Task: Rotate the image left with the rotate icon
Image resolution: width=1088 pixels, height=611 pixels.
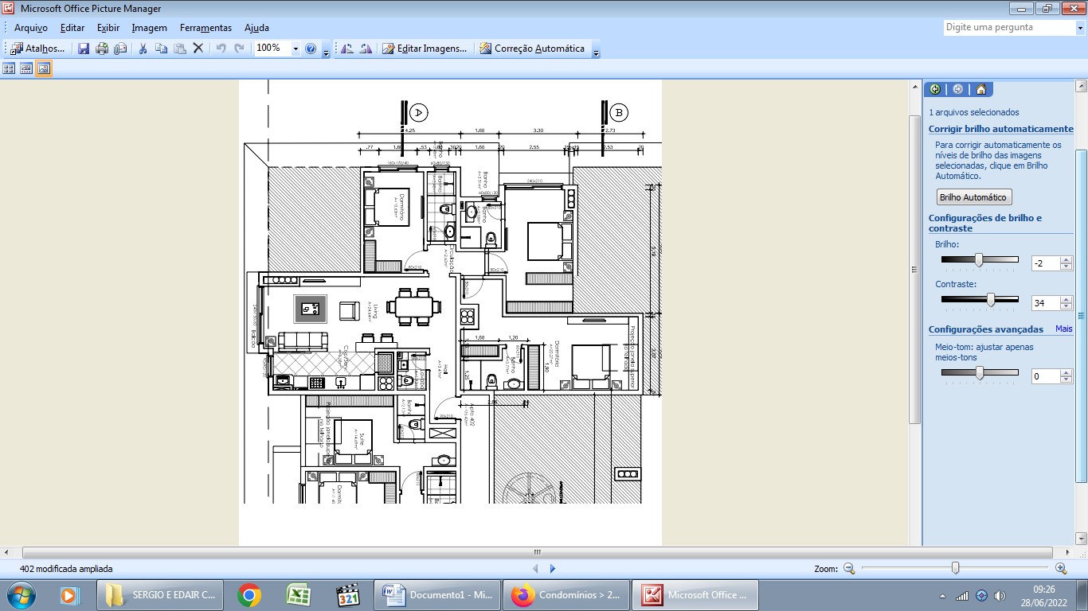Action: pyautogui.click(x=347, y=49)
